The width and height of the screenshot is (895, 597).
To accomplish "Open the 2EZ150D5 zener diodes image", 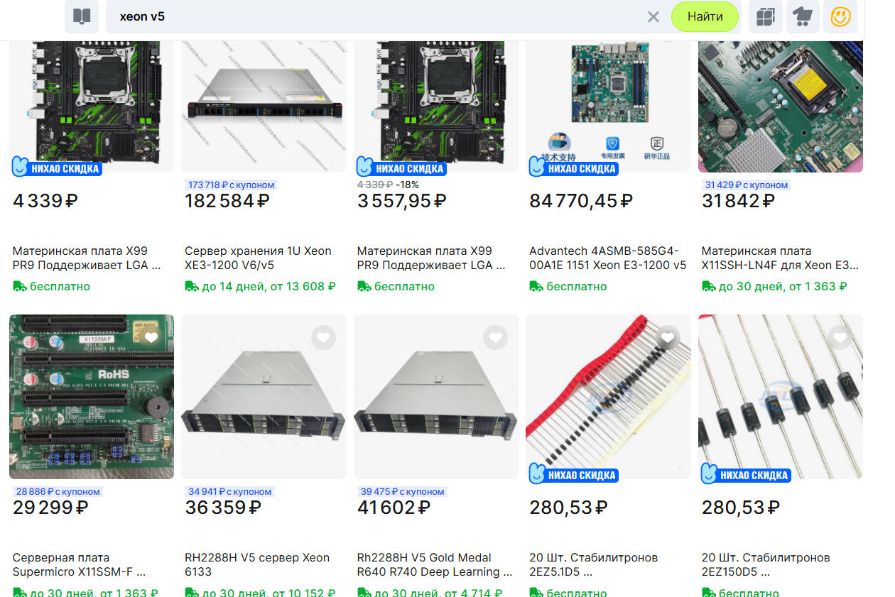I will click(781, 397).
